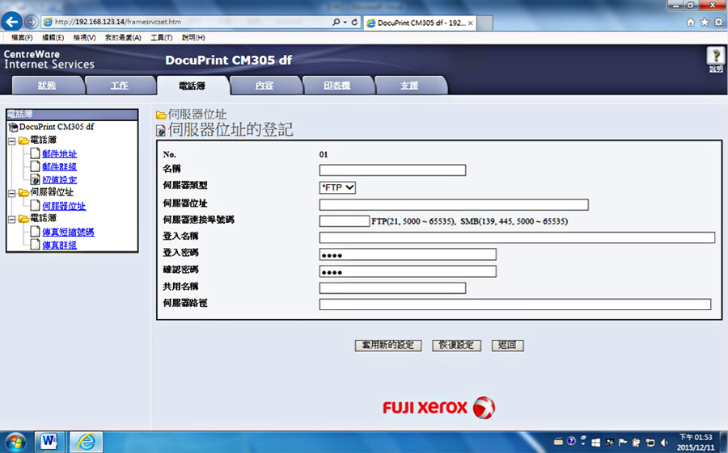Click the 共用名稱 input field
This screenshot has height=453, width=728.
pyautogui.click(x=392, y=288)
